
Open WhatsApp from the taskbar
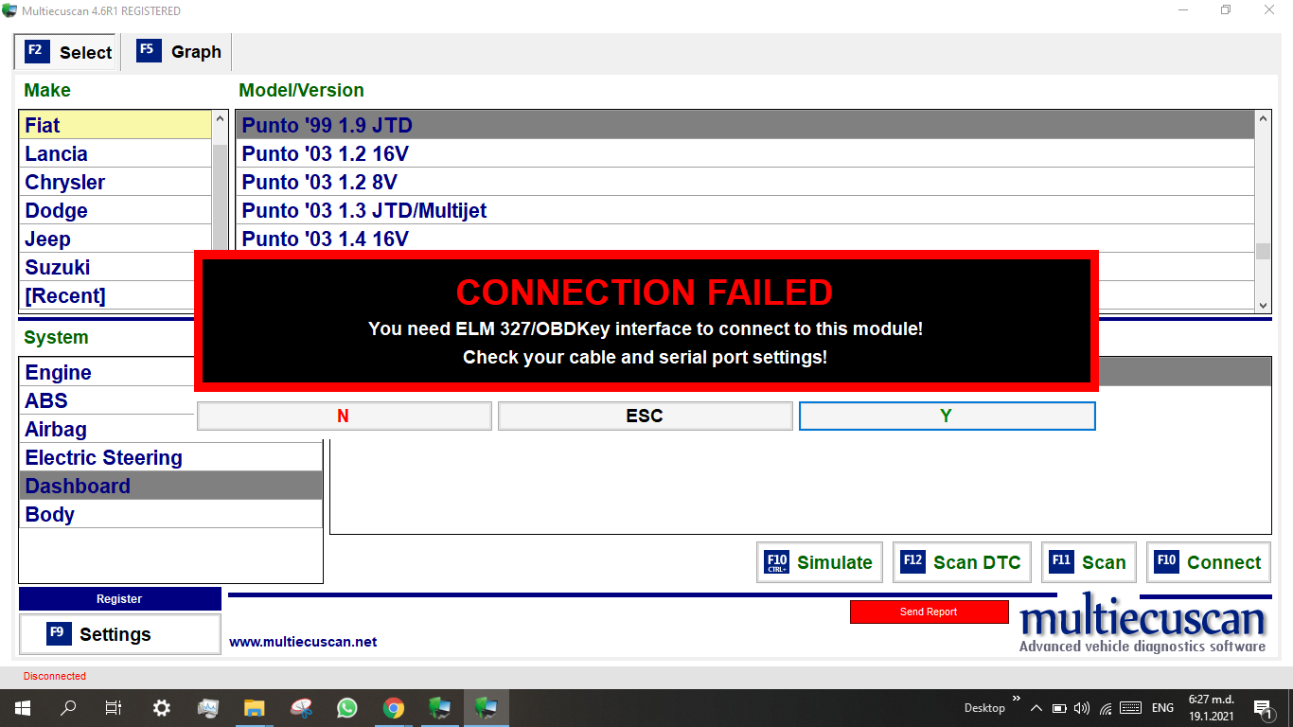point(346,707)
